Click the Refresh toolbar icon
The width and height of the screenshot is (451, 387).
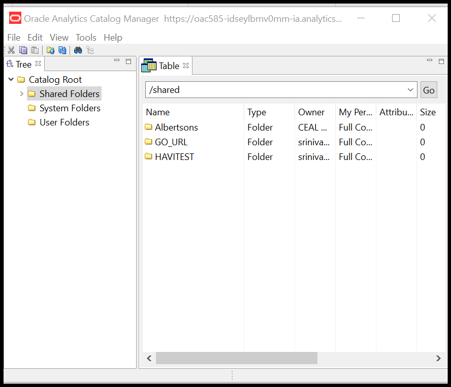(x=62, y=50)
